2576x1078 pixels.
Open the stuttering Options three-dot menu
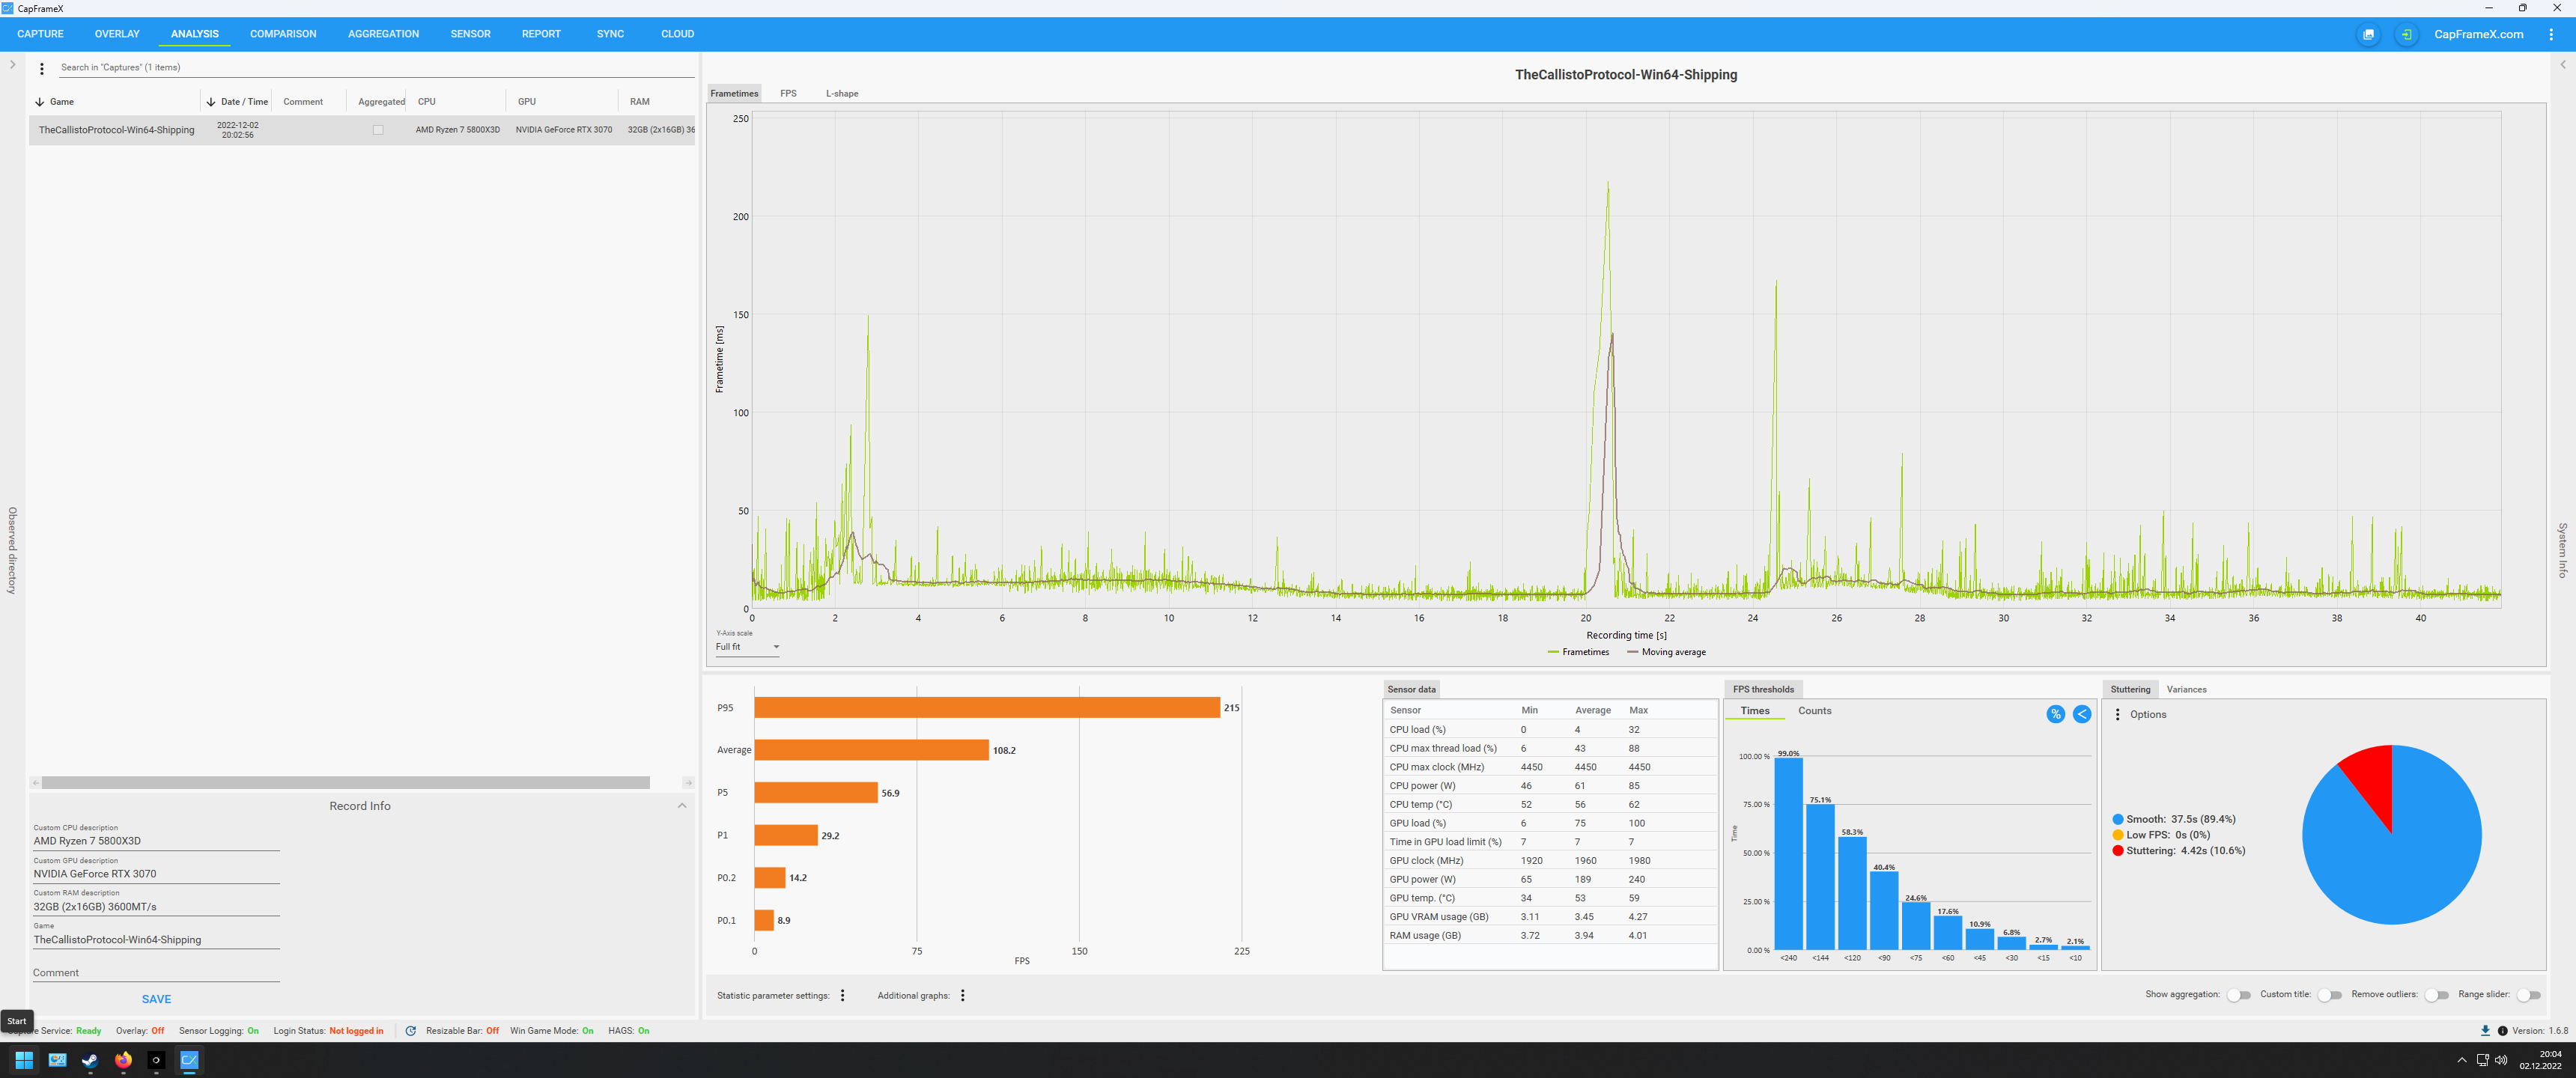tap(2117, 715)
